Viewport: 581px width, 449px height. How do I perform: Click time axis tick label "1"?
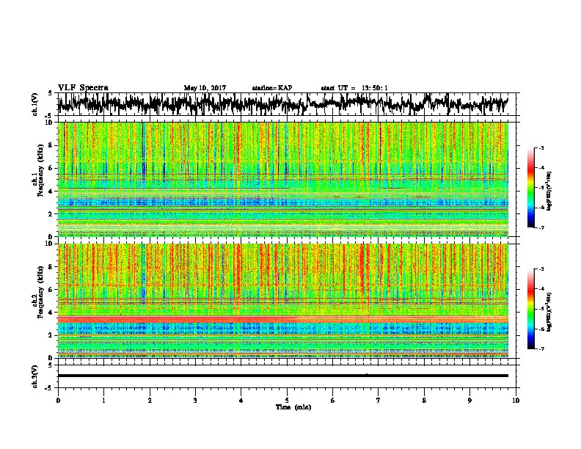(103, 401)
